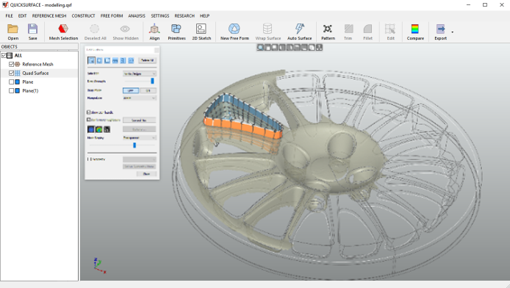The width and height of the screenshot is (510, 288).
Task: Click the Deselect All toolbar icon
Action: coord(95,29)
